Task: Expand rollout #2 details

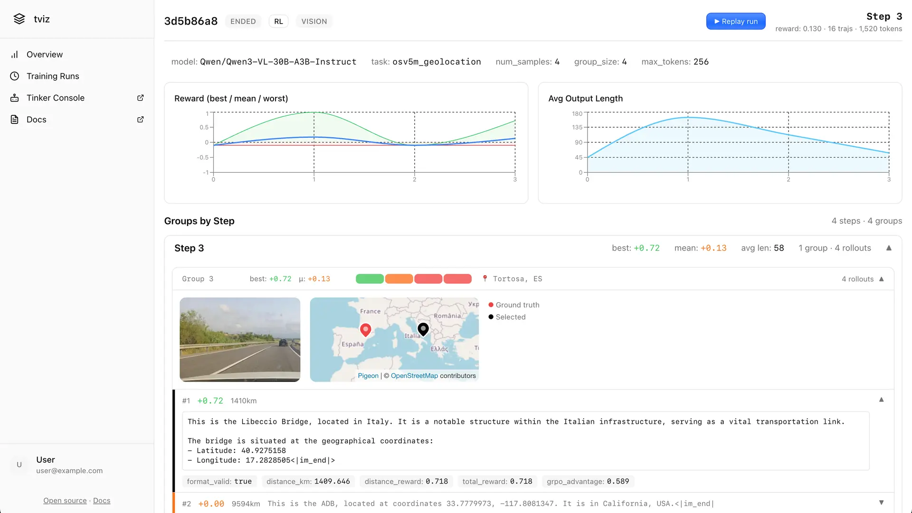Action: click(882, 503)
